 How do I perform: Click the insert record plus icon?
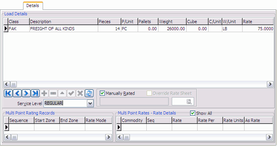pos(44,93)
